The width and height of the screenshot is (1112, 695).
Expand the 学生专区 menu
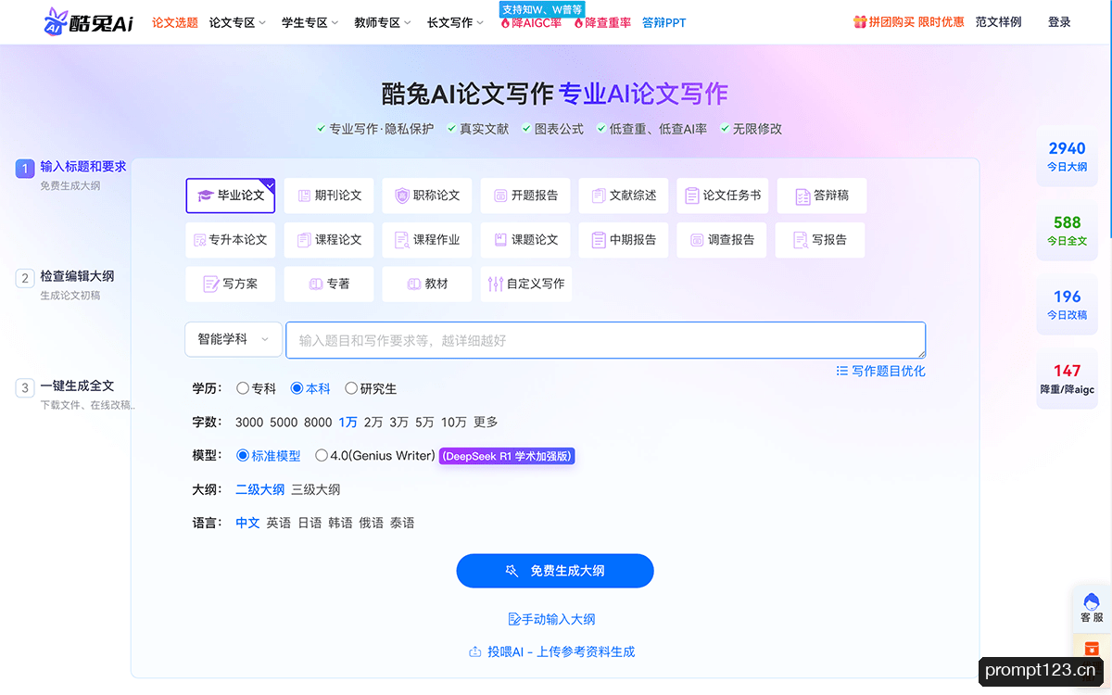[310, 22]
